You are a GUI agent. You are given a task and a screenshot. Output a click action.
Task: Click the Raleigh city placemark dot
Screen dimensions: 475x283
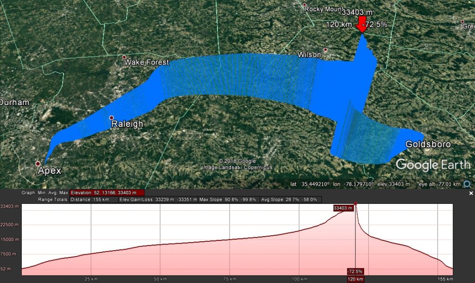[x=111, y=118]
